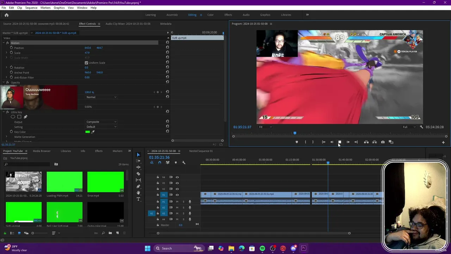Click the Home icon at top left
This screenshot has height=254, width=451.
click(x=6, y=15)
